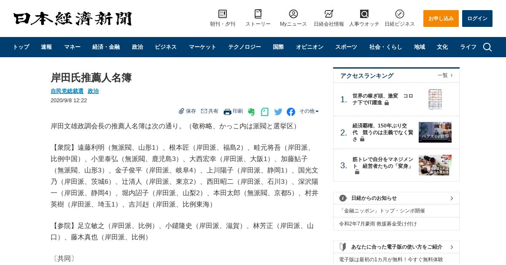506x265 pixels.
Task: Open the 自民党総裁選 topic link
Action: point(67,91)
